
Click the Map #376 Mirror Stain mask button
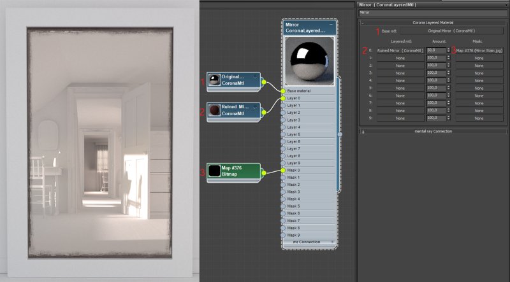(x=479, y=50)
